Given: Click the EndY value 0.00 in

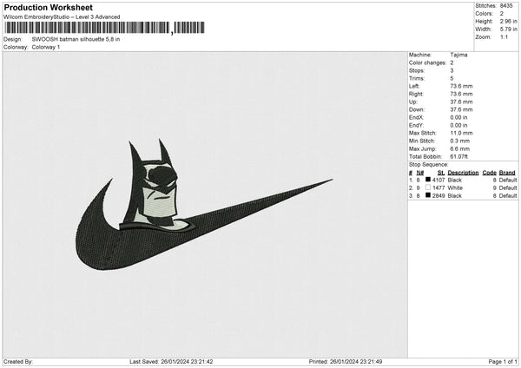Looking at the screenshot, I should tap(458, 126).
